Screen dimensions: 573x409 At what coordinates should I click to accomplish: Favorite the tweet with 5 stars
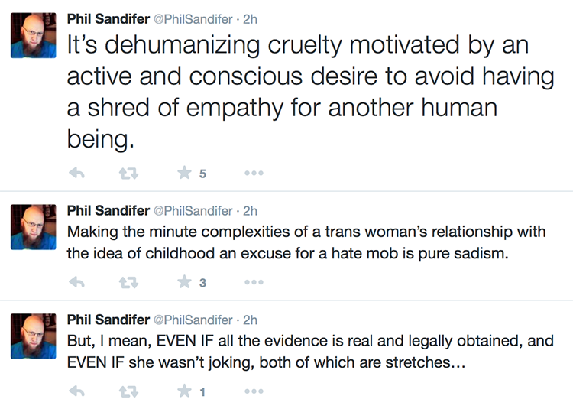pos(185,173)
